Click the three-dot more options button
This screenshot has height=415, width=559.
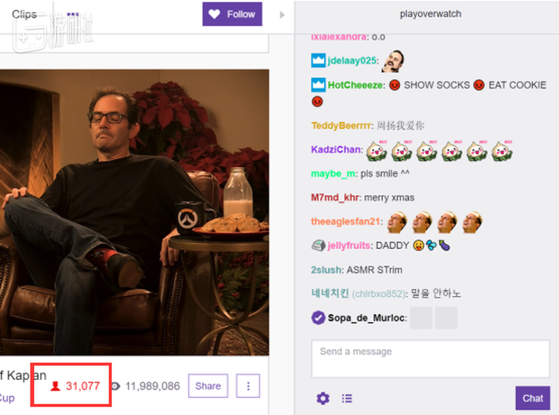click(x=248, y=386)
